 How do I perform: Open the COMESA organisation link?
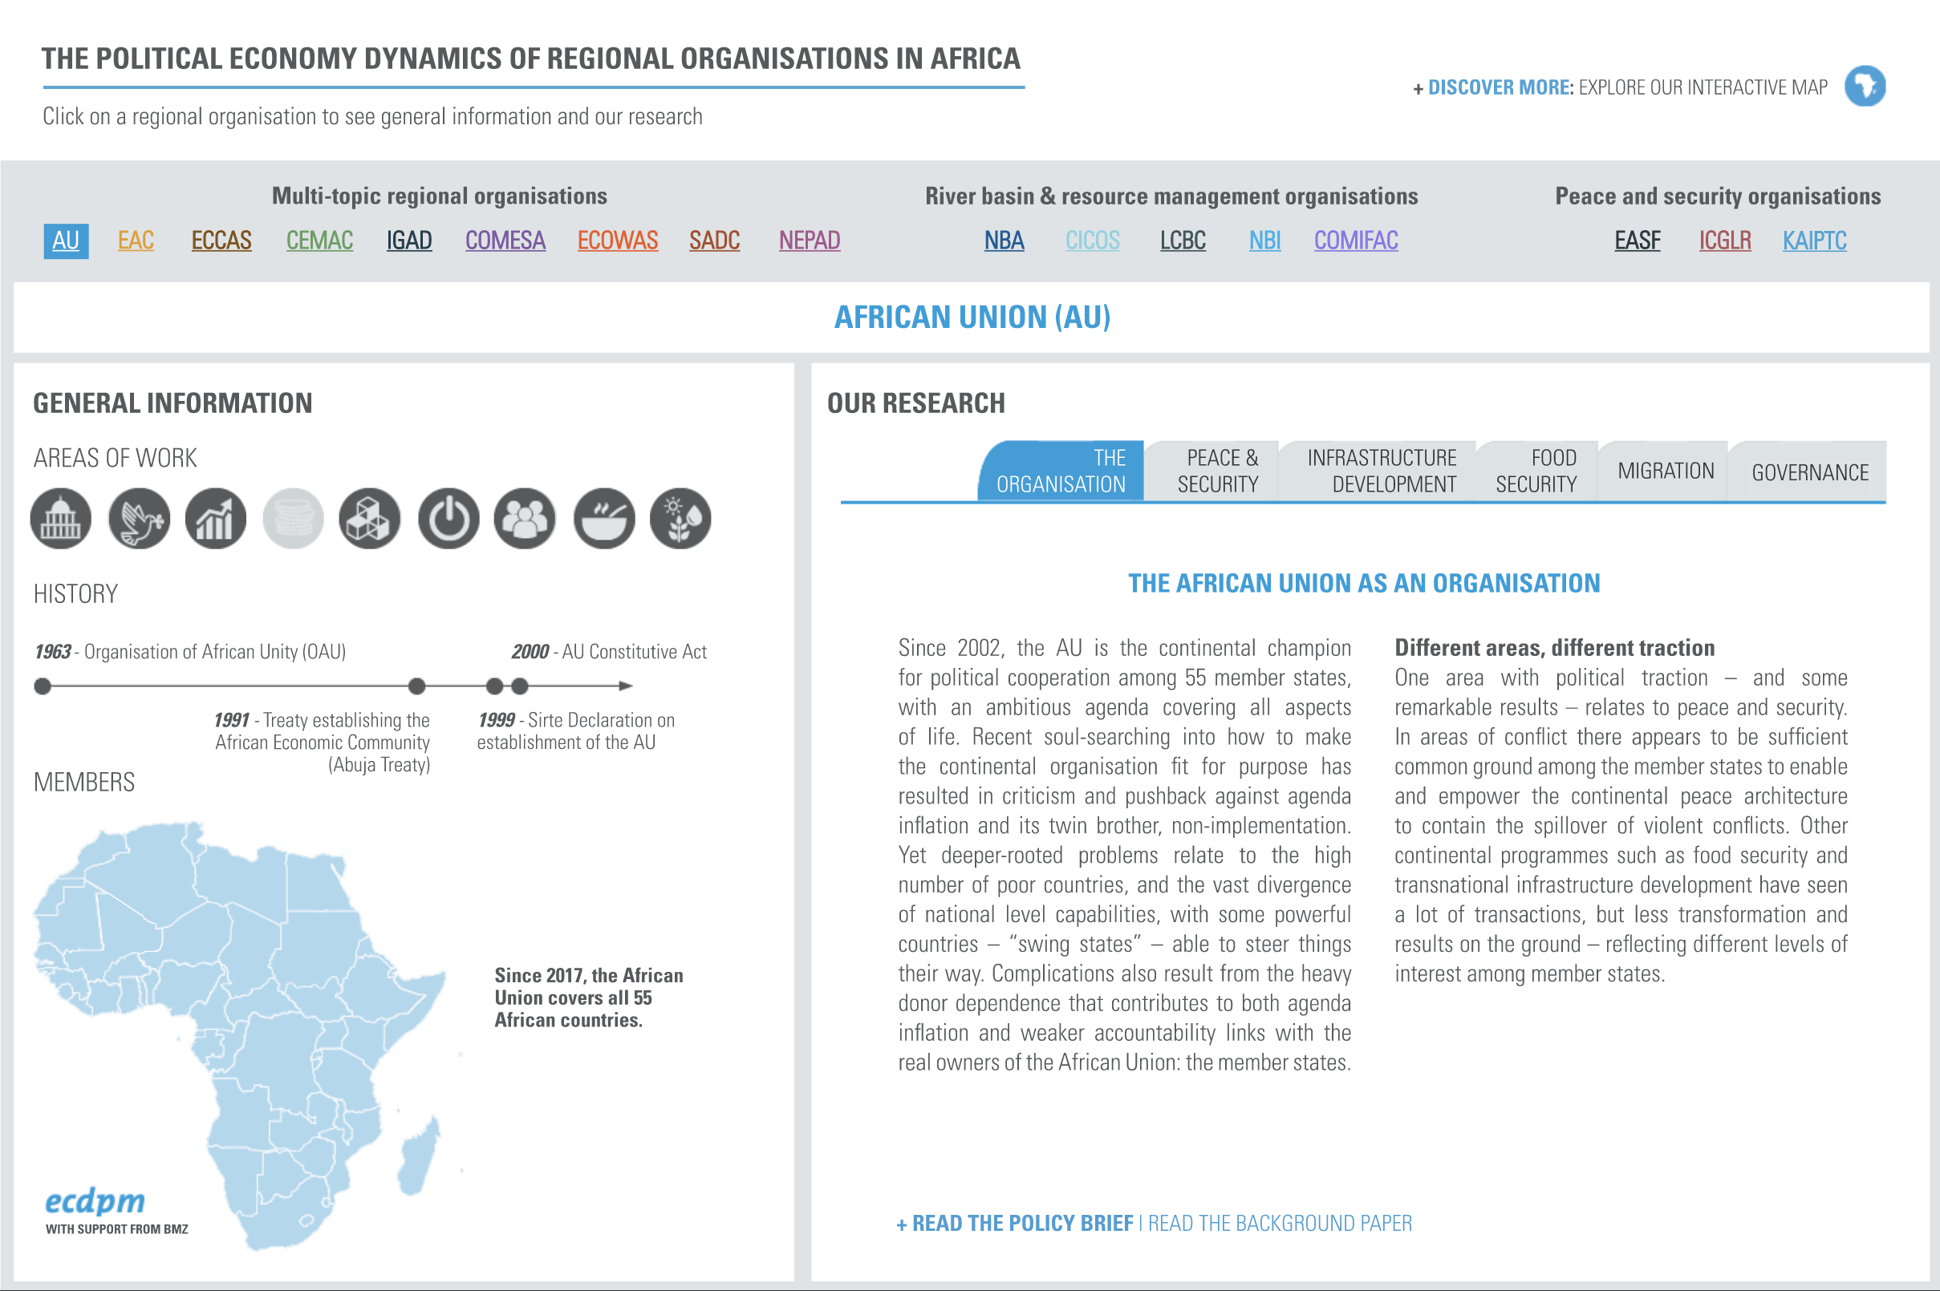click(x=505, y=241)
